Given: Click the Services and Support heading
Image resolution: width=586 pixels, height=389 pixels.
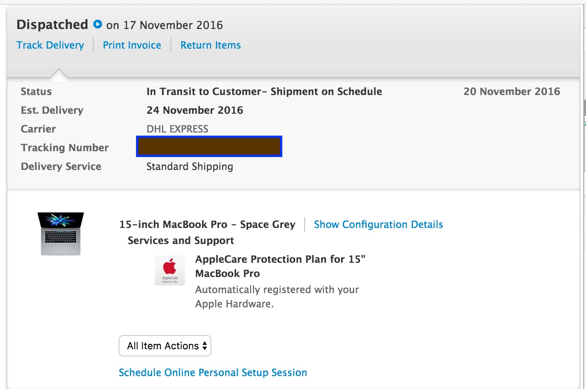Looking at the screenshot, I should [181, 240].
